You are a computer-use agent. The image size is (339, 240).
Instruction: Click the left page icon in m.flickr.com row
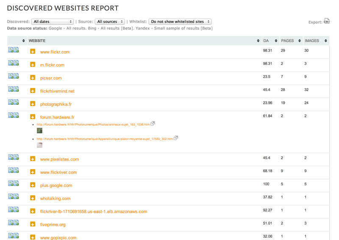(11, 63)
